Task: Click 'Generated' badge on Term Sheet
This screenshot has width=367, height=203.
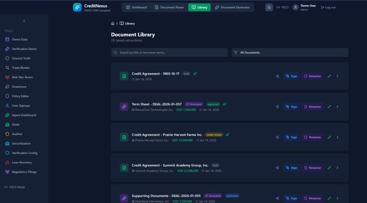Action: 194,104
